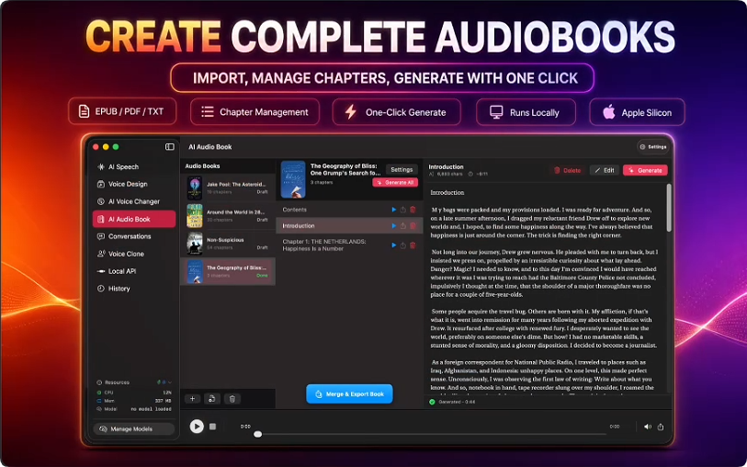Play the Contents chapter
747x467 pixels.
393,210
